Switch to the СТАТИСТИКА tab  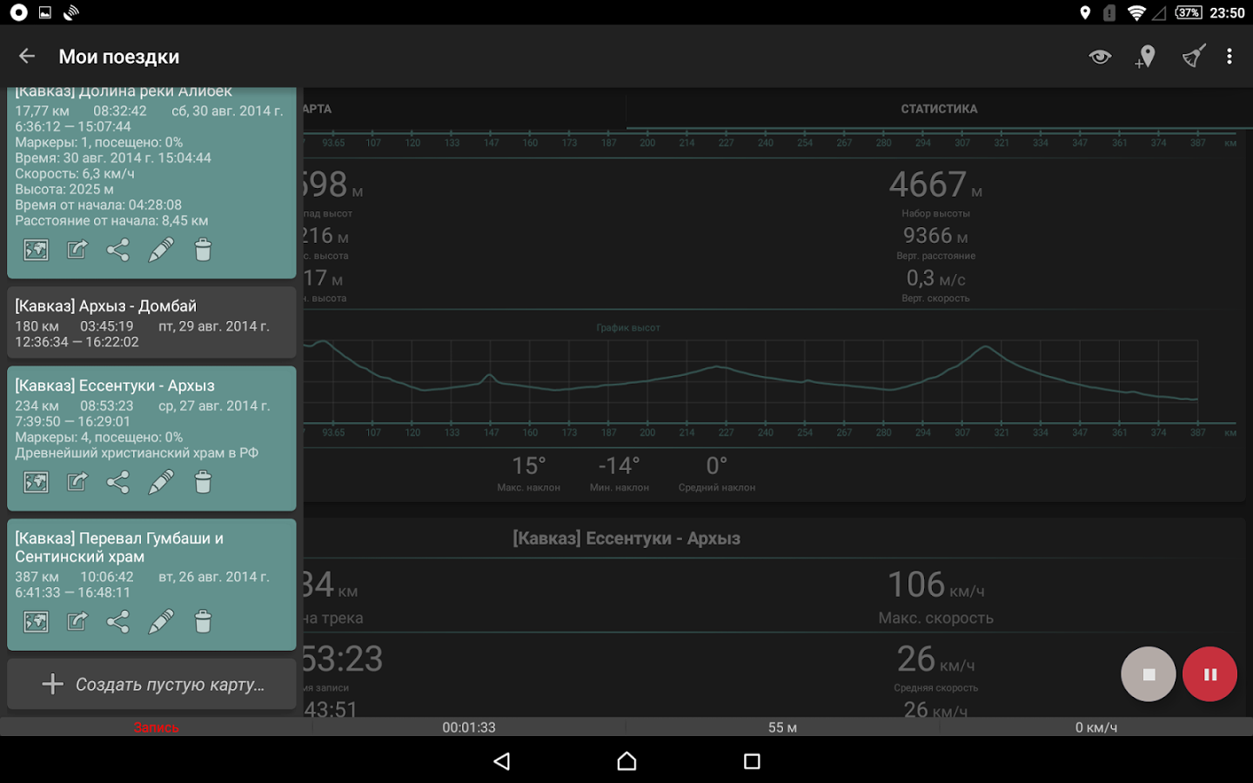[939, 109]
